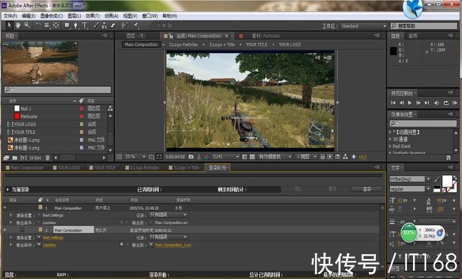
Task: Click the orange +0.0 exposure value
Action: point(363,157)
